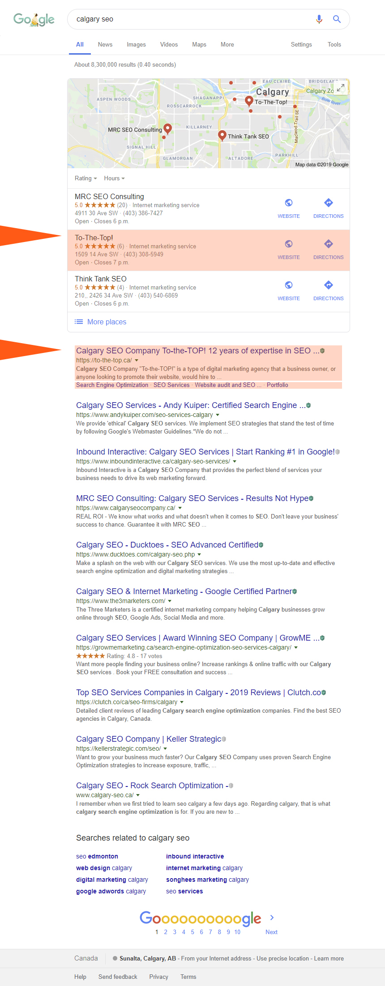Go to results page 2
Screen dimensions: 385x986
click(166, 932)
